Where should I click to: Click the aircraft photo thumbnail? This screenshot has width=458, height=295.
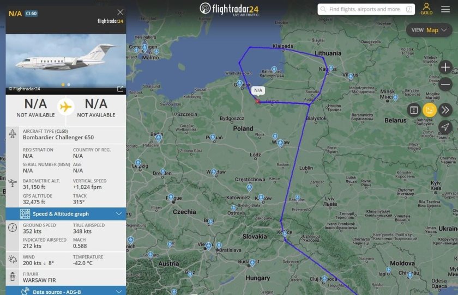(x=65, y=57)
